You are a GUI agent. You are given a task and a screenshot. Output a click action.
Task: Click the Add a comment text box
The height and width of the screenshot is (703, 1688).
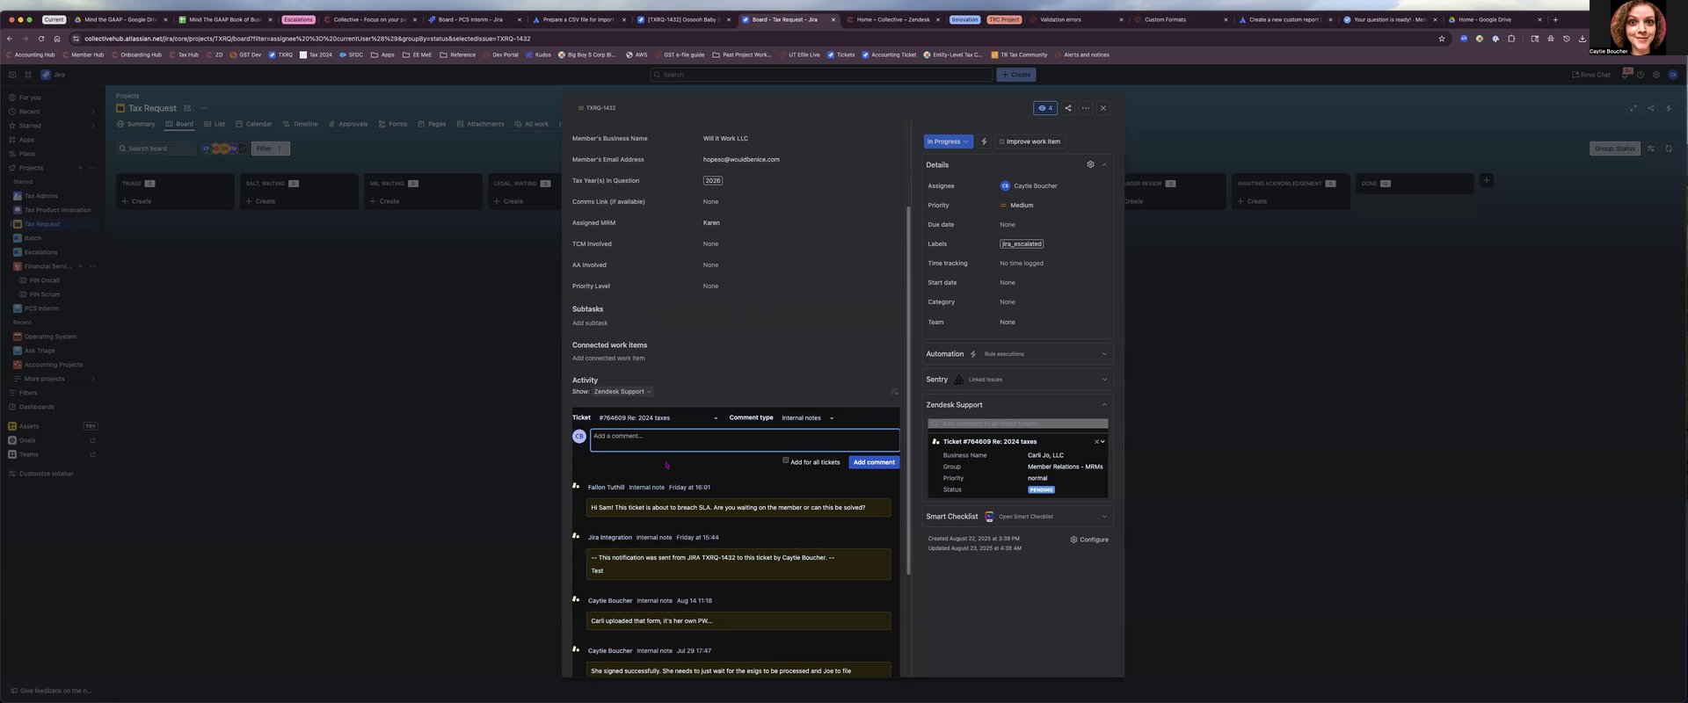745,440
